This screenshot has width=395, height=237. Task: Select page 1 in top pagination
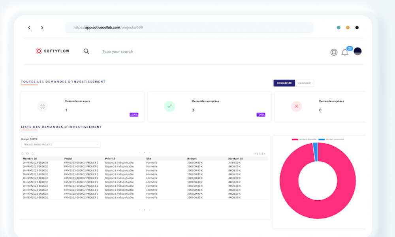coord(144,152)
